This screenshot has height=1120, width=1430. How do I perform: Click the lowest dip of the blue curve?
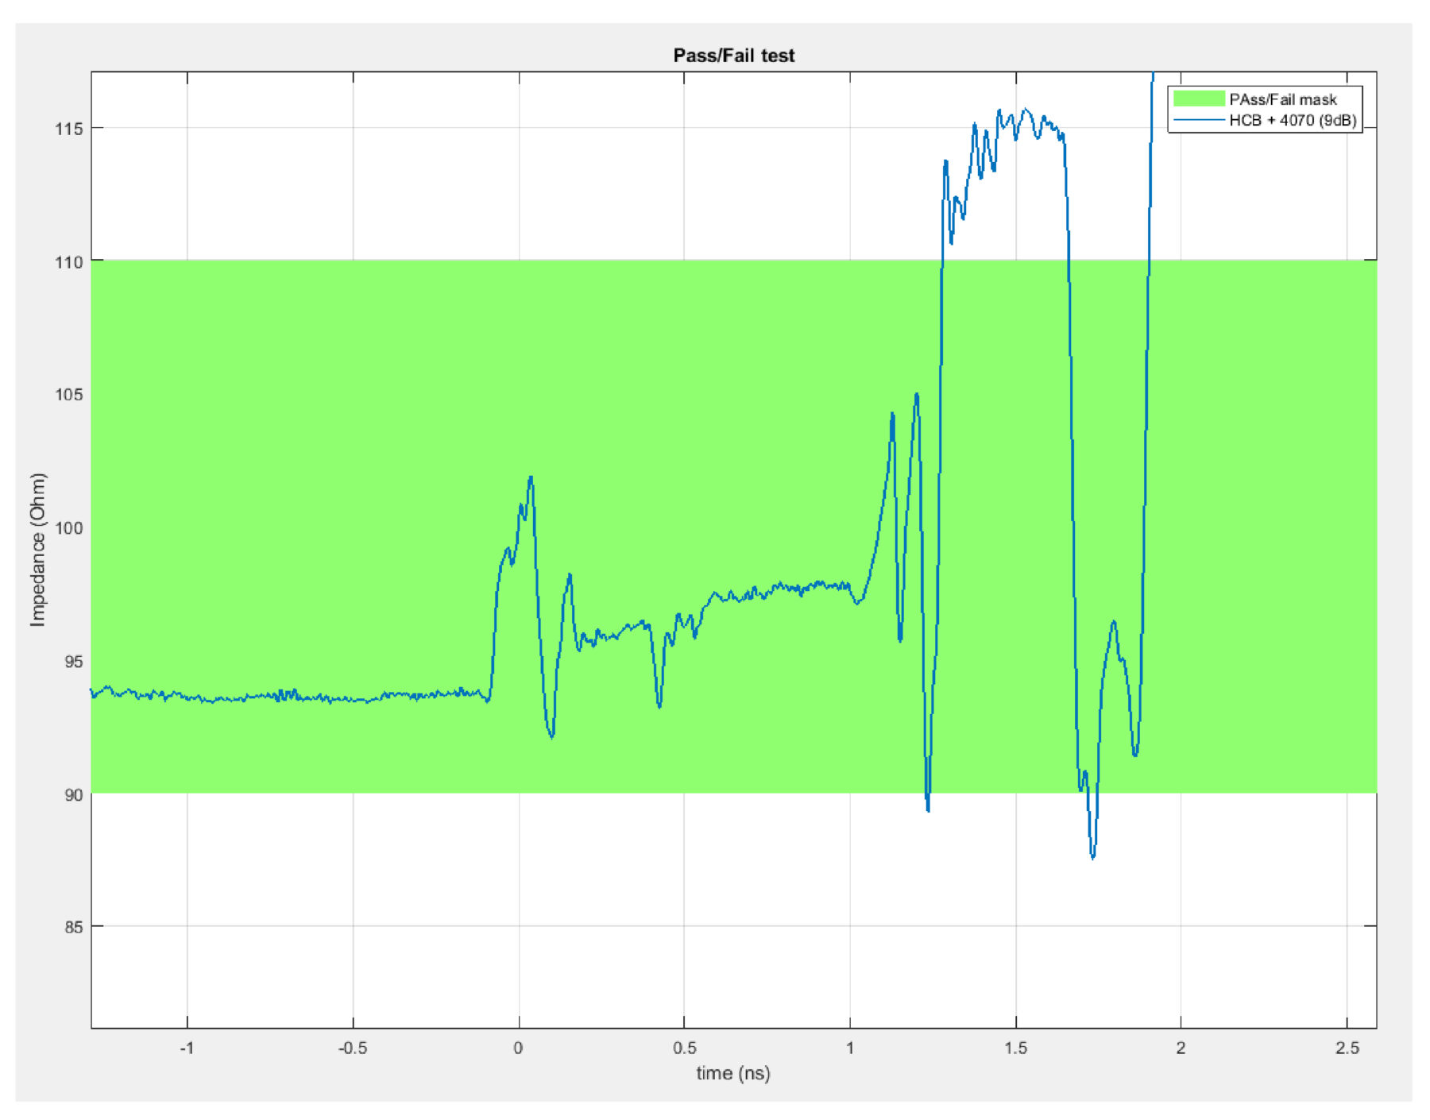(x=1093, y=857)
